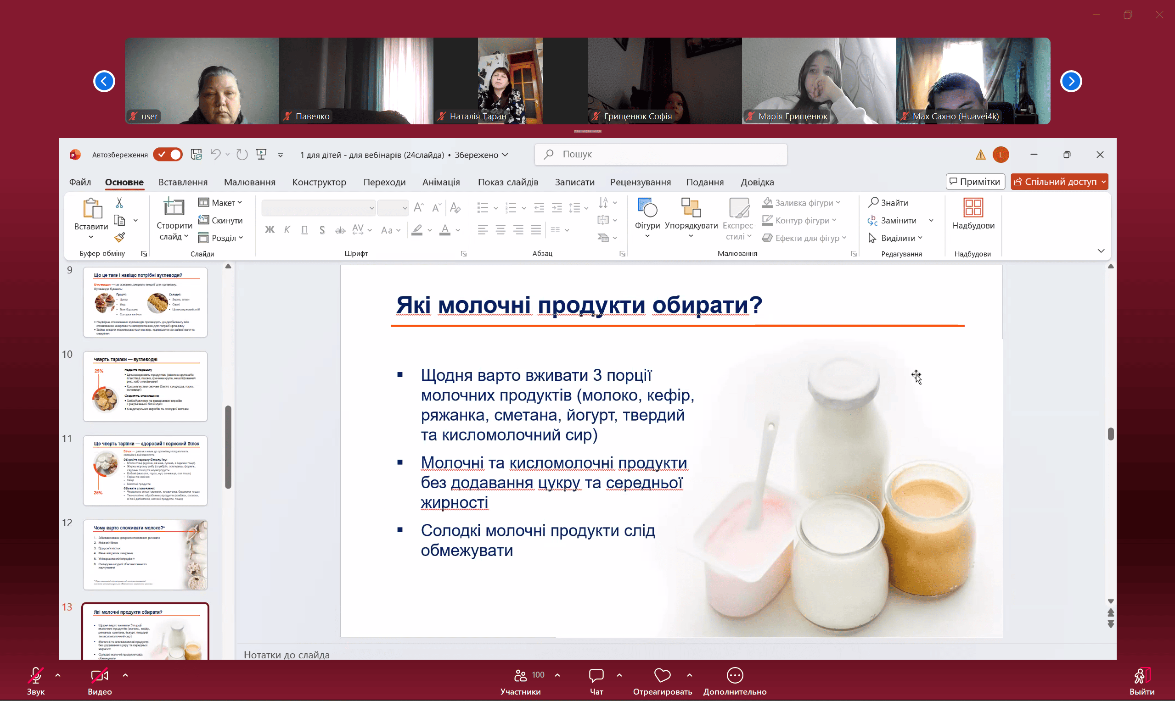Image resolution: width=1175 pixels, height=701 pixels.
Task: Open the Надбудови add-ins icon
Action: (973, 208)
